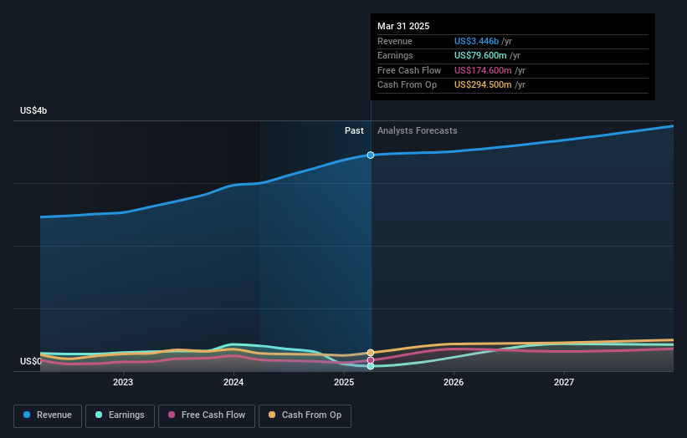Click the teal Earnings data point marker
The height and width of the screenshot is (438, 687).
371,366
